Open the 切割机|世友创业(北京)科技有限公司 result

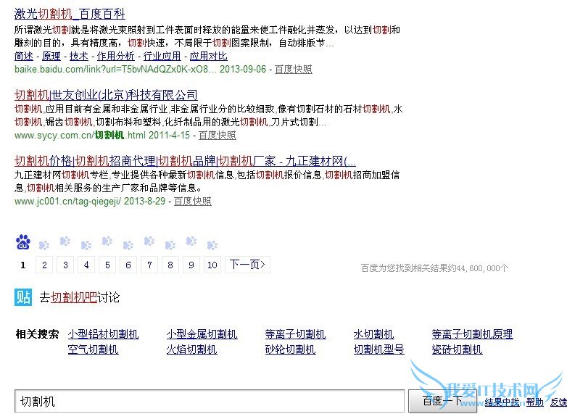(106, 95)
